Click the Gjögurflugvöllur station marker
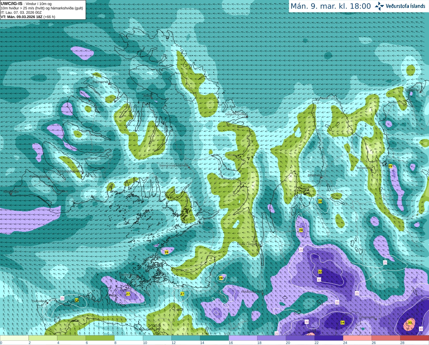429x345 pixels. 247,117
